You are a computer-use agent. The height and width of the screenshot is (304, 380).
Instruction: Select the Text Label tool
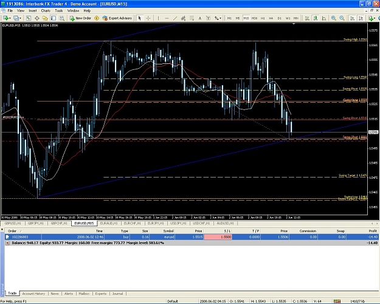(208, 18)
